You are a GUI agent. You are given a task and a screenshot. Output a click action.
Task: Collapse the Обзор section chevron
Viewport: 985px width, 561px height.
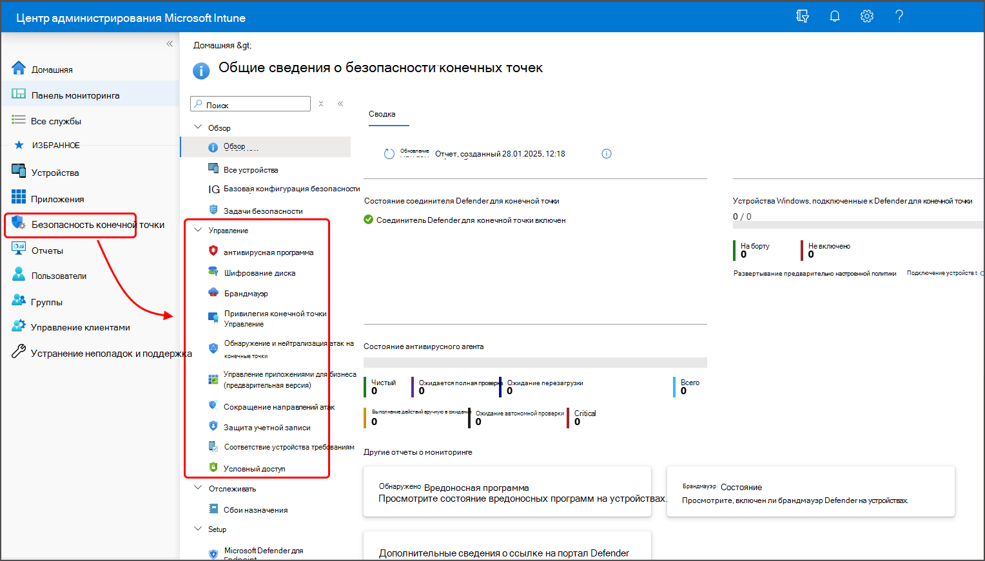click(199, 127)
